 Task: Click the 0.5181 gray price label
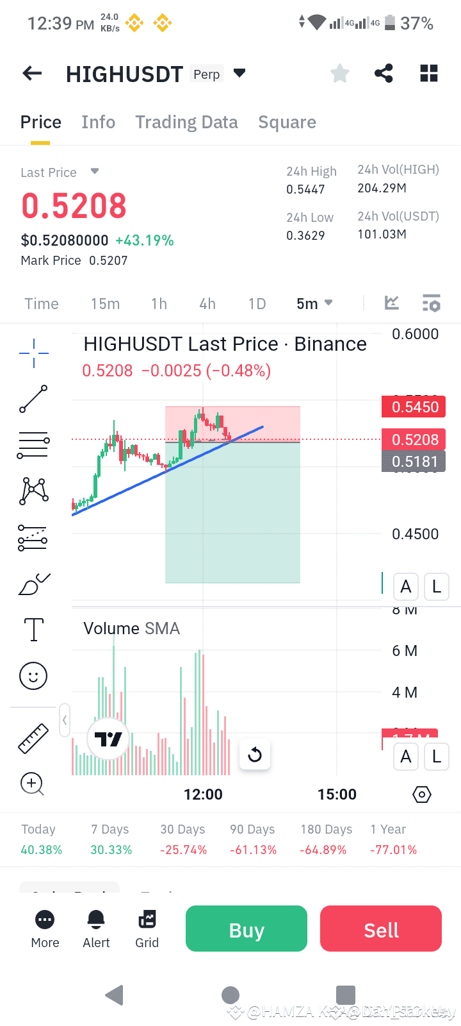click(x=414, y=461)
